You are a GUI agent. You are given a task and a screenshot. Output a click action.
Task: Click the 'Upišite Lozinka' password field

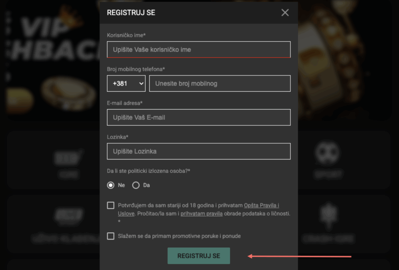(199, 151)
